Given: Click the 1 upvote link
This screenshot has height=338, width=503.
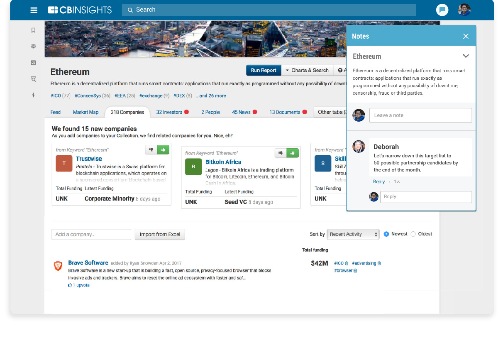Looking at the screenshot, I should pyautogui.click(x=79, y=285).
